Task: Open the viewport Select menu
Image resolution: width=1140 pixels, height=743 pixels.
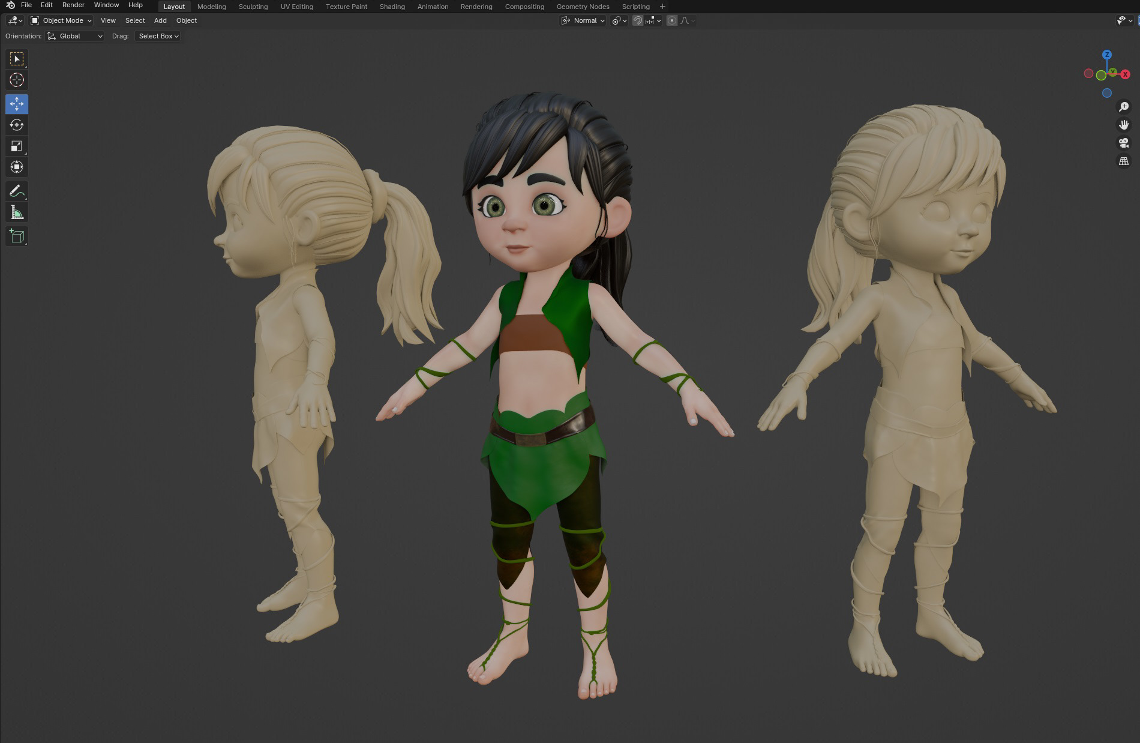Action: coord(135,20)
